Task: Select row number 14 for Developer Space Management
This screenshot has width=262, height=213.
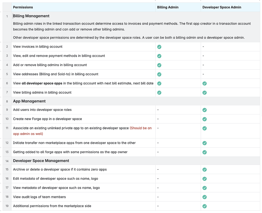Action: click(x=7, y=161)
